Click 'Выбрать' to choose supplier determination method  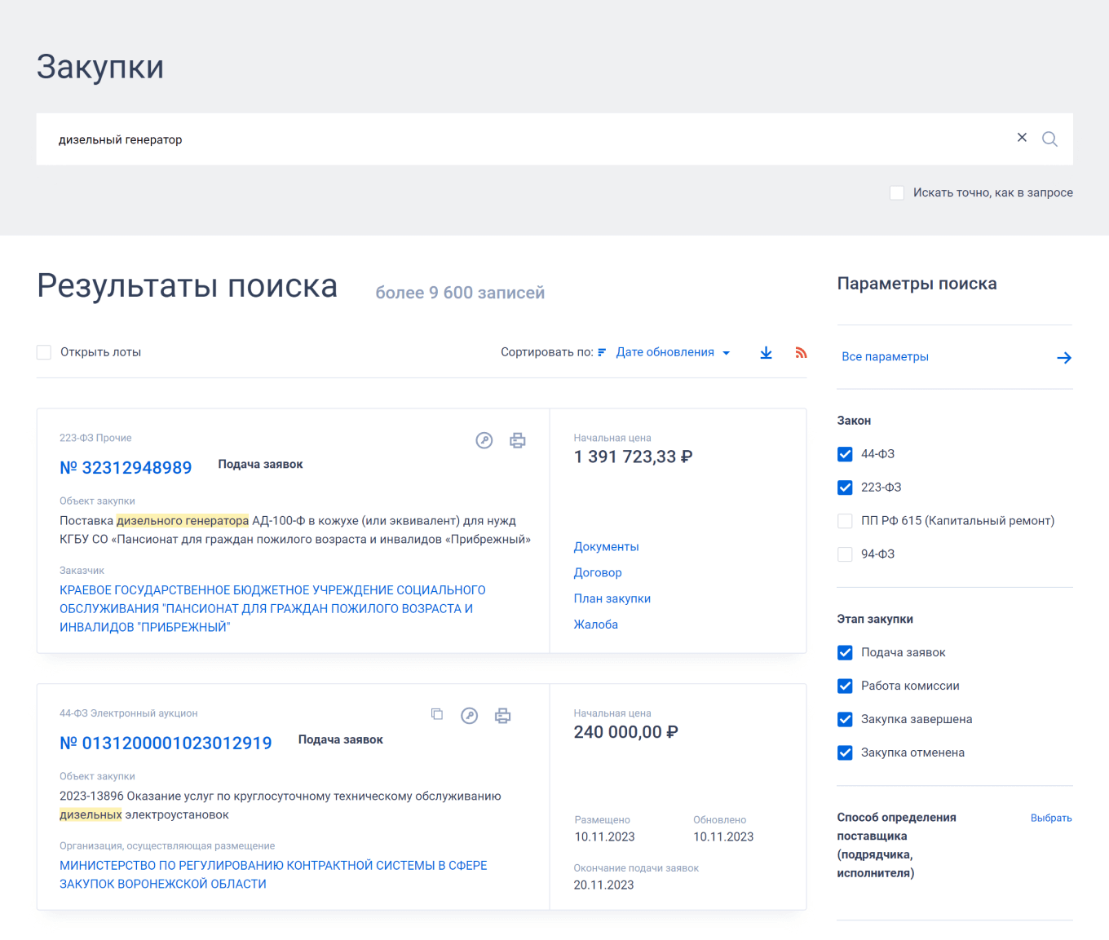[1051, 817]
